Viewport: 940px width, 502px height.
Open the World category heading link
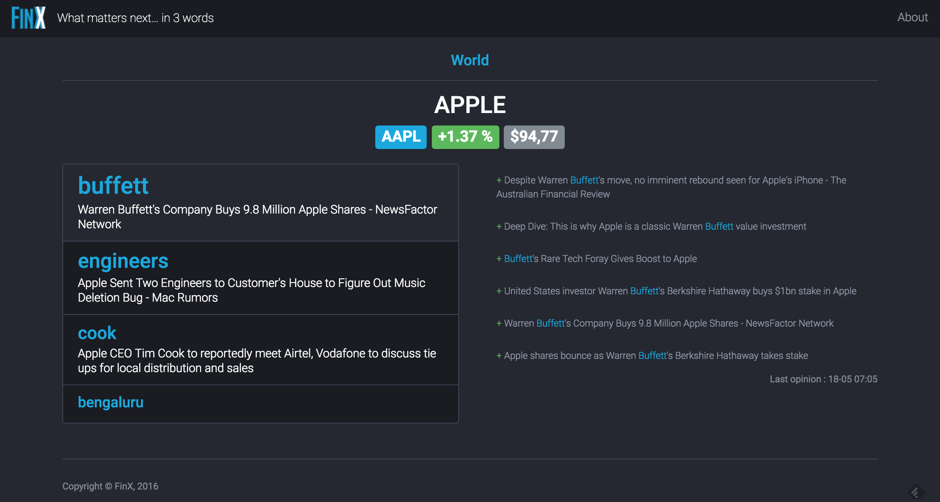(470, 60)
